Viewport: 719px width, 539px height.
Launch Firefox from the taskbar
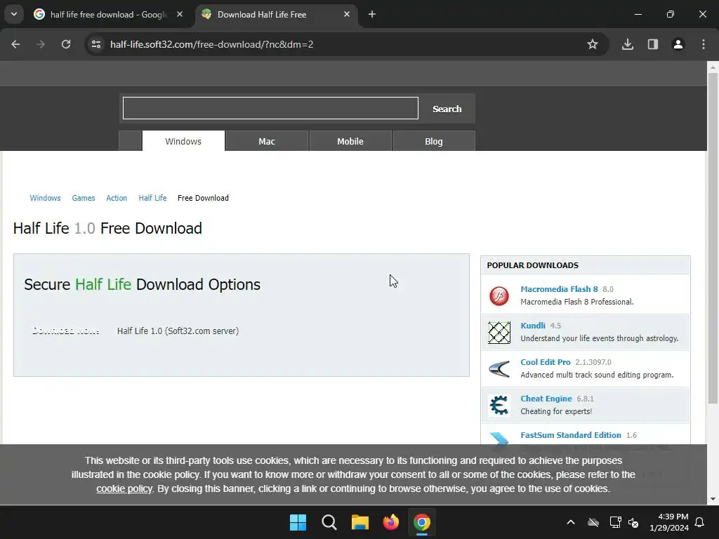tap(390, 522)
